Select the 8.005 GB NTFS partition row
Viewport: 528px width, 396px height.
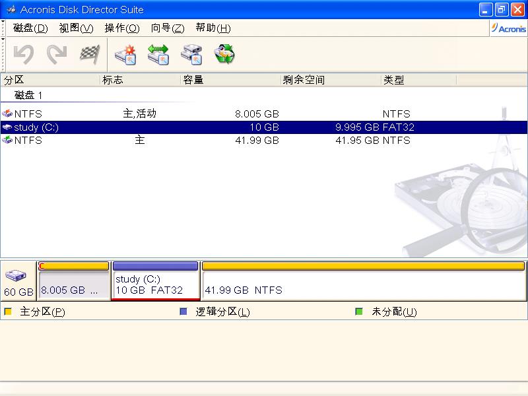click(263, 114)
